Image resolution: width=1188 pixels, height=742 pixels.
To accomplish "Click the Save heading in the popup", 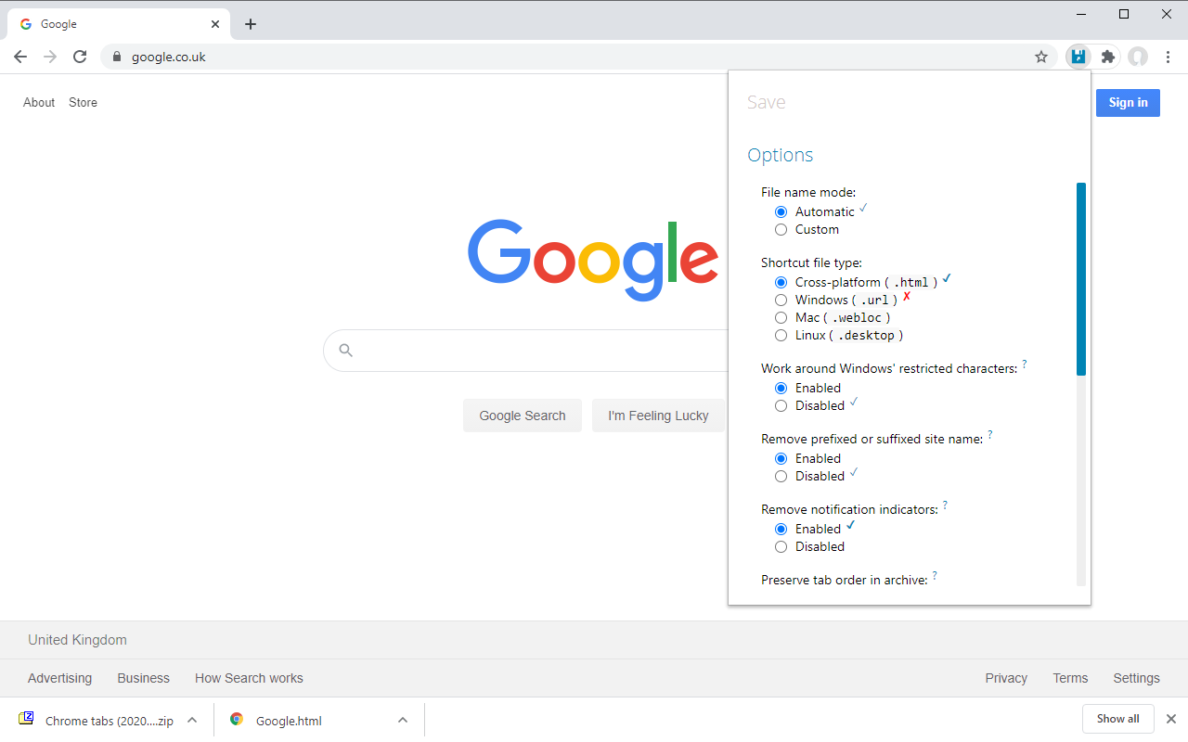I will (767, 102).
